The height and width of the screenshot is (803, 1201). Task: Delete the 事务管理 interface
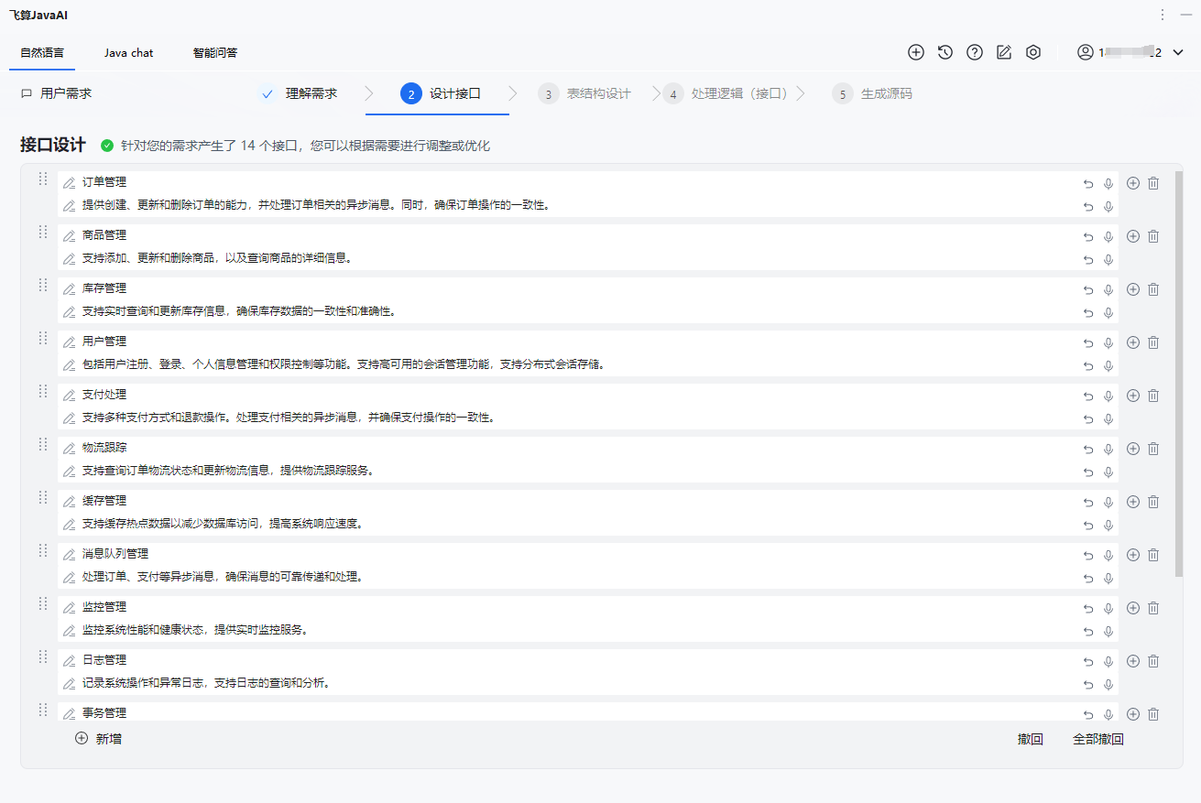pyautogui.click(x=1153, y=714)
